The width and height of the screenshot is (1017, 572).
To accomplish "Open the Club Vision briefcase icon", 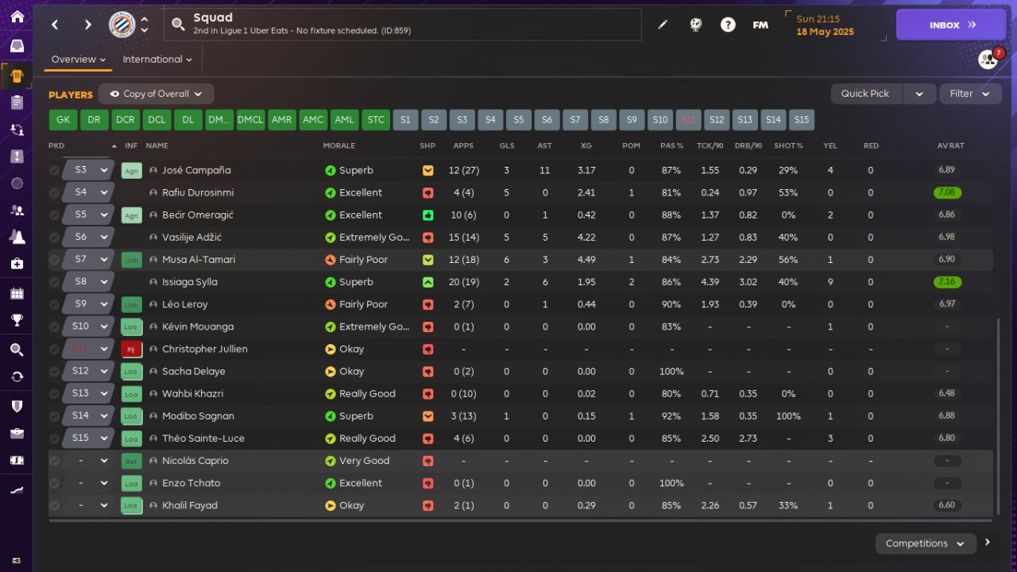I will pos(17,434).
